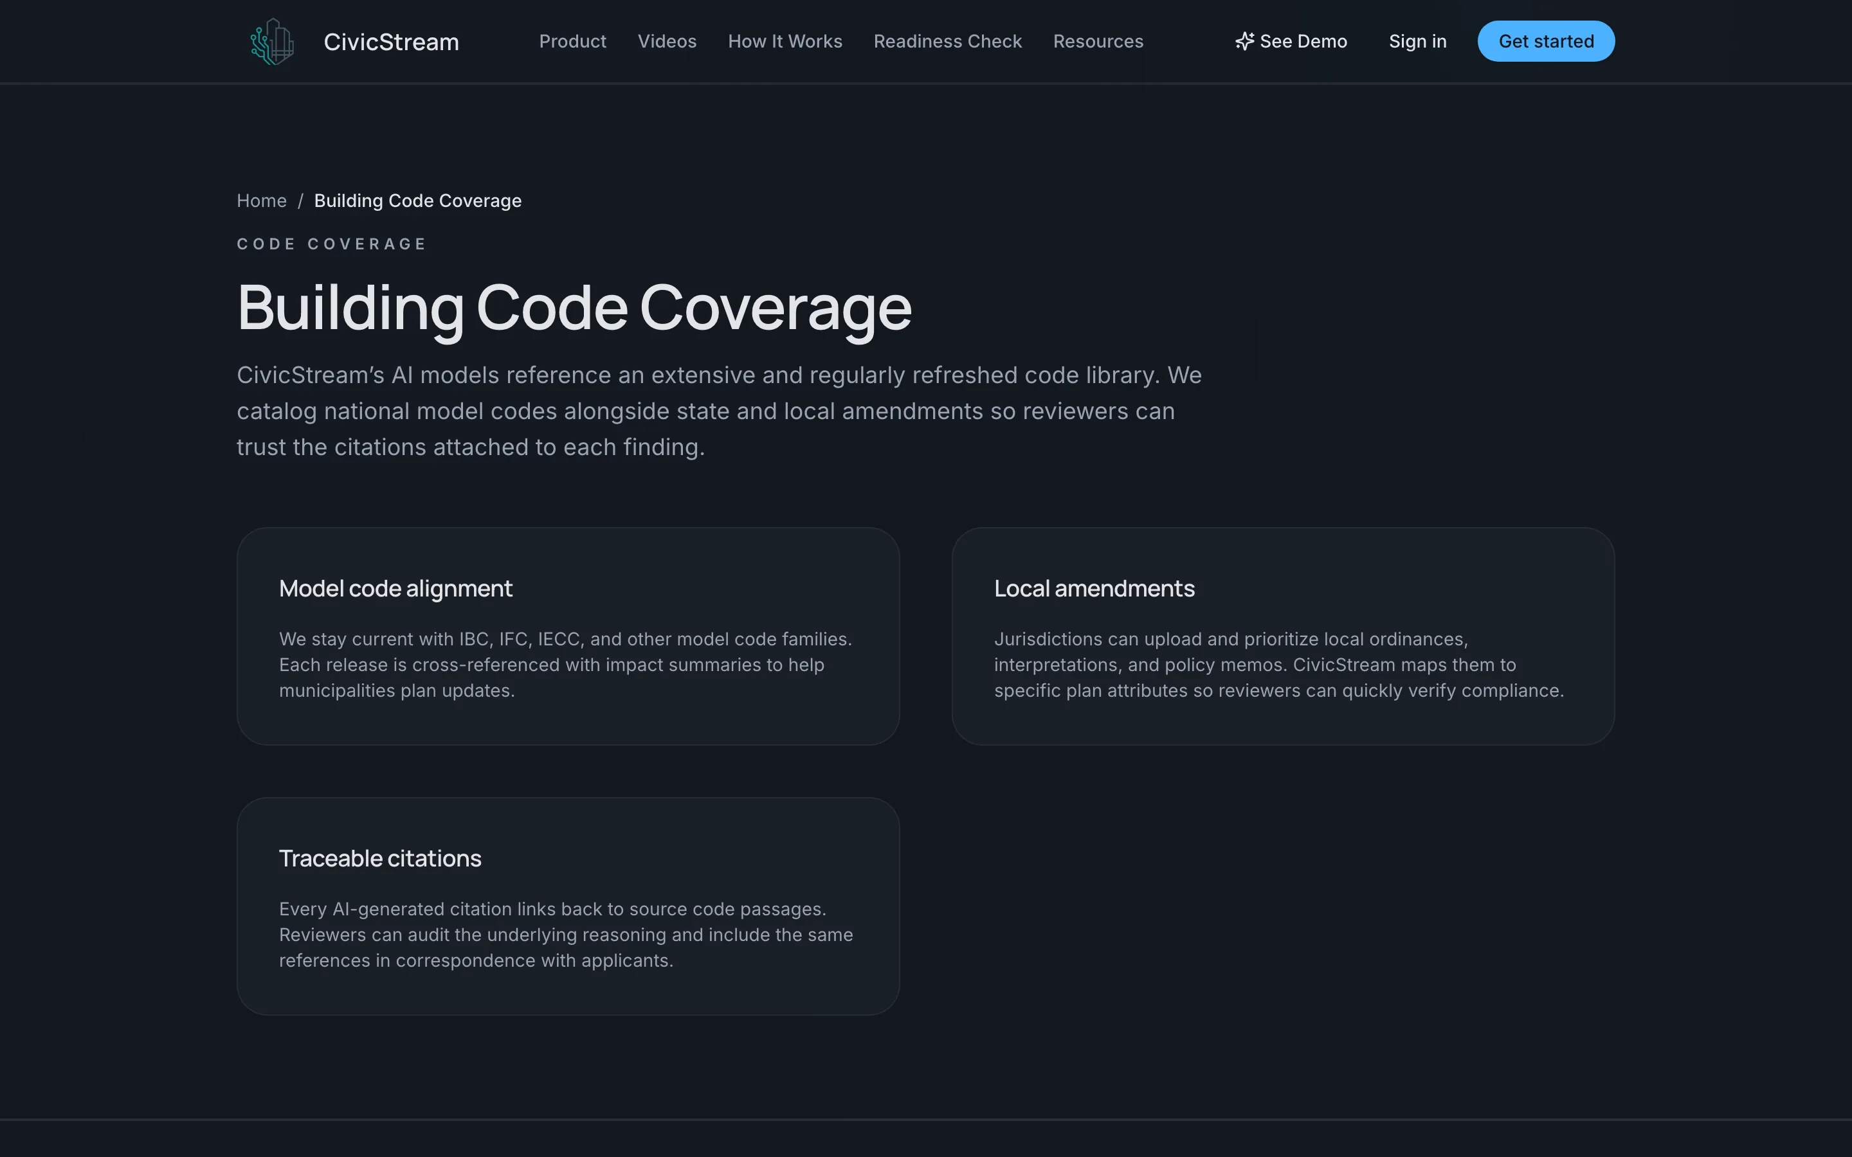Screen dimensions: 1852x1157
Task: Select Readiness Check in the navigation
Action: click(x=947, y=41)
